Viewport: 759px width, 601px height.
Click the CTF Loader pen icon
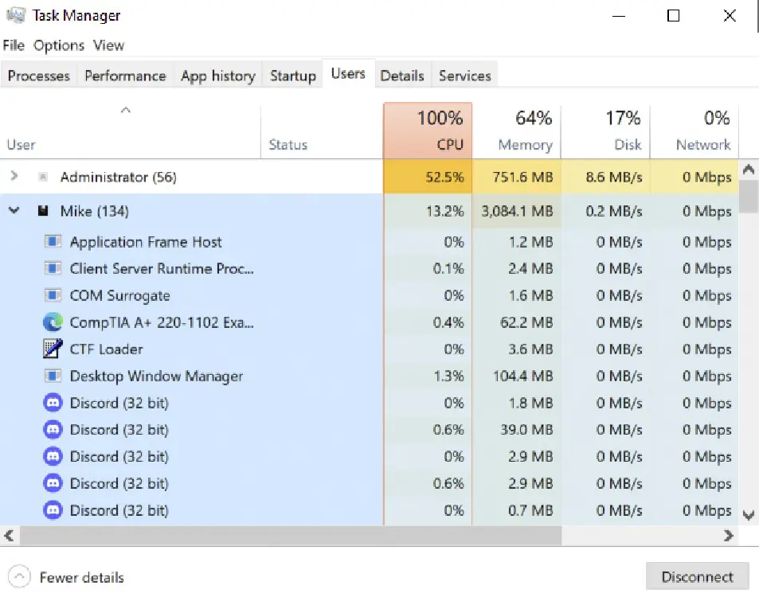tap(53, 349)
